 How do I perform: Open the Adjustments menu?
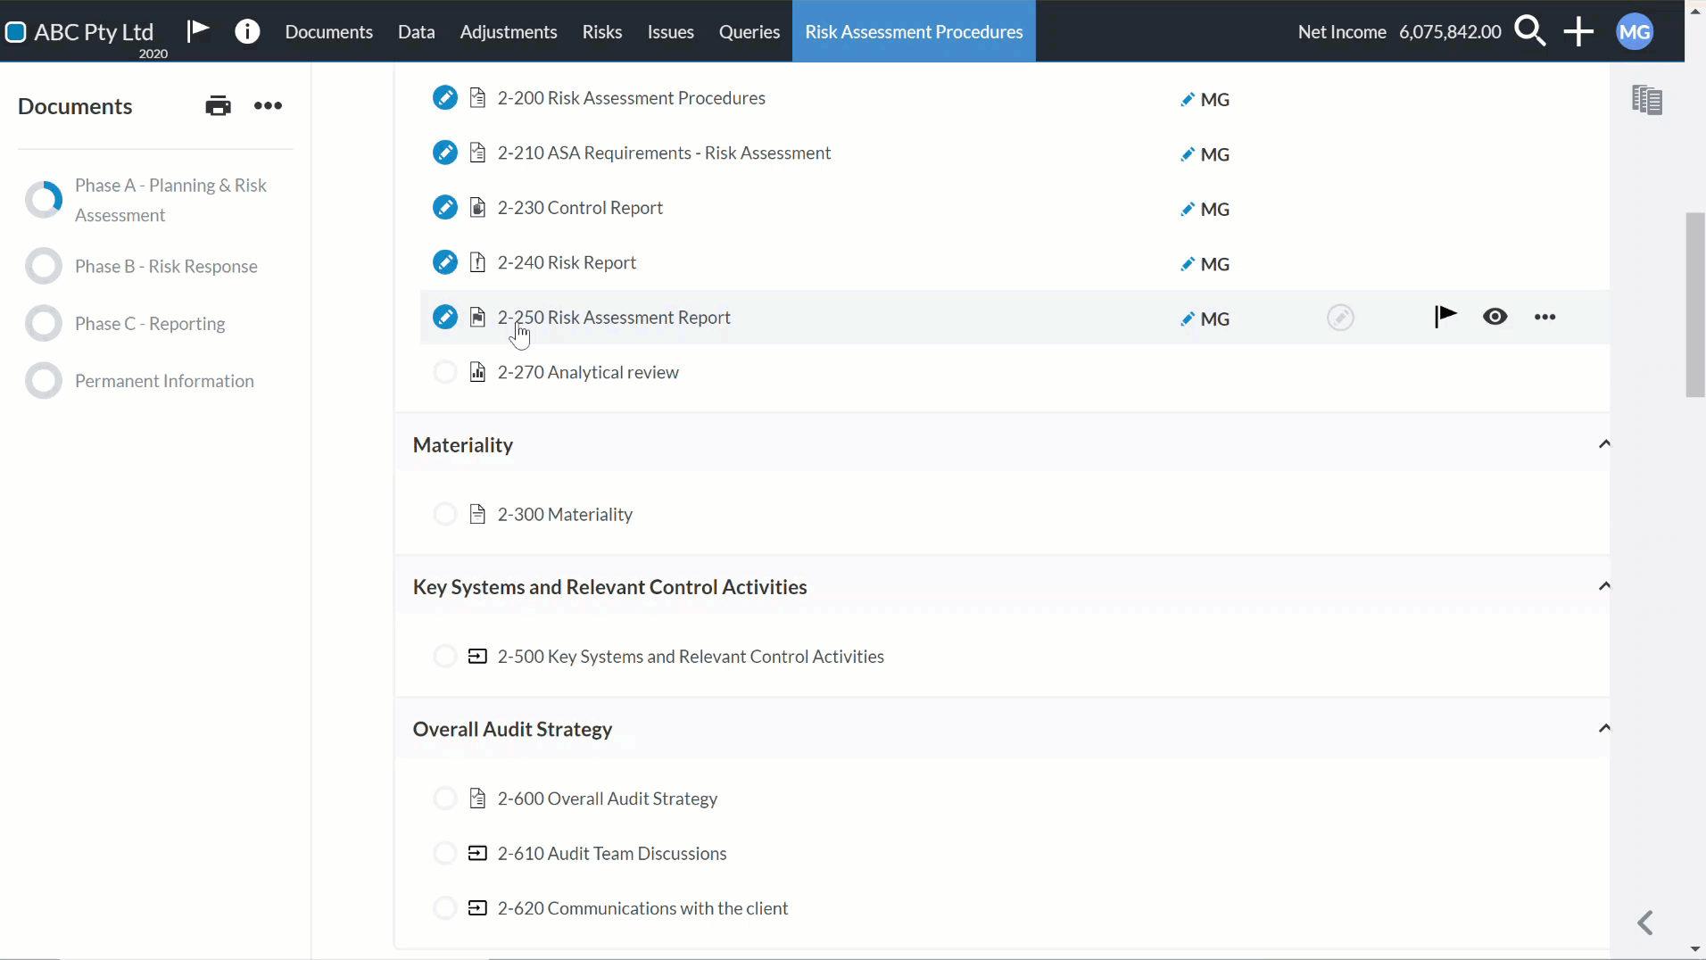point(509,32)
